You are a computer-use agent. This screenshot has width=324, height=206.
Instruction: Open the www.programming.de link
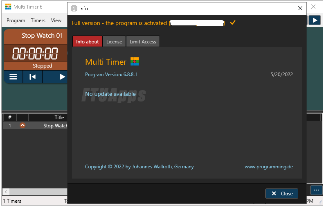point(269,167)
